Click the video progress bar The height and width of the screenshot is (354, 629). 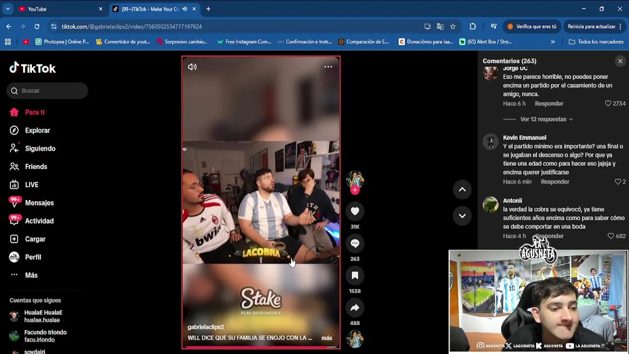pos(261,347)
